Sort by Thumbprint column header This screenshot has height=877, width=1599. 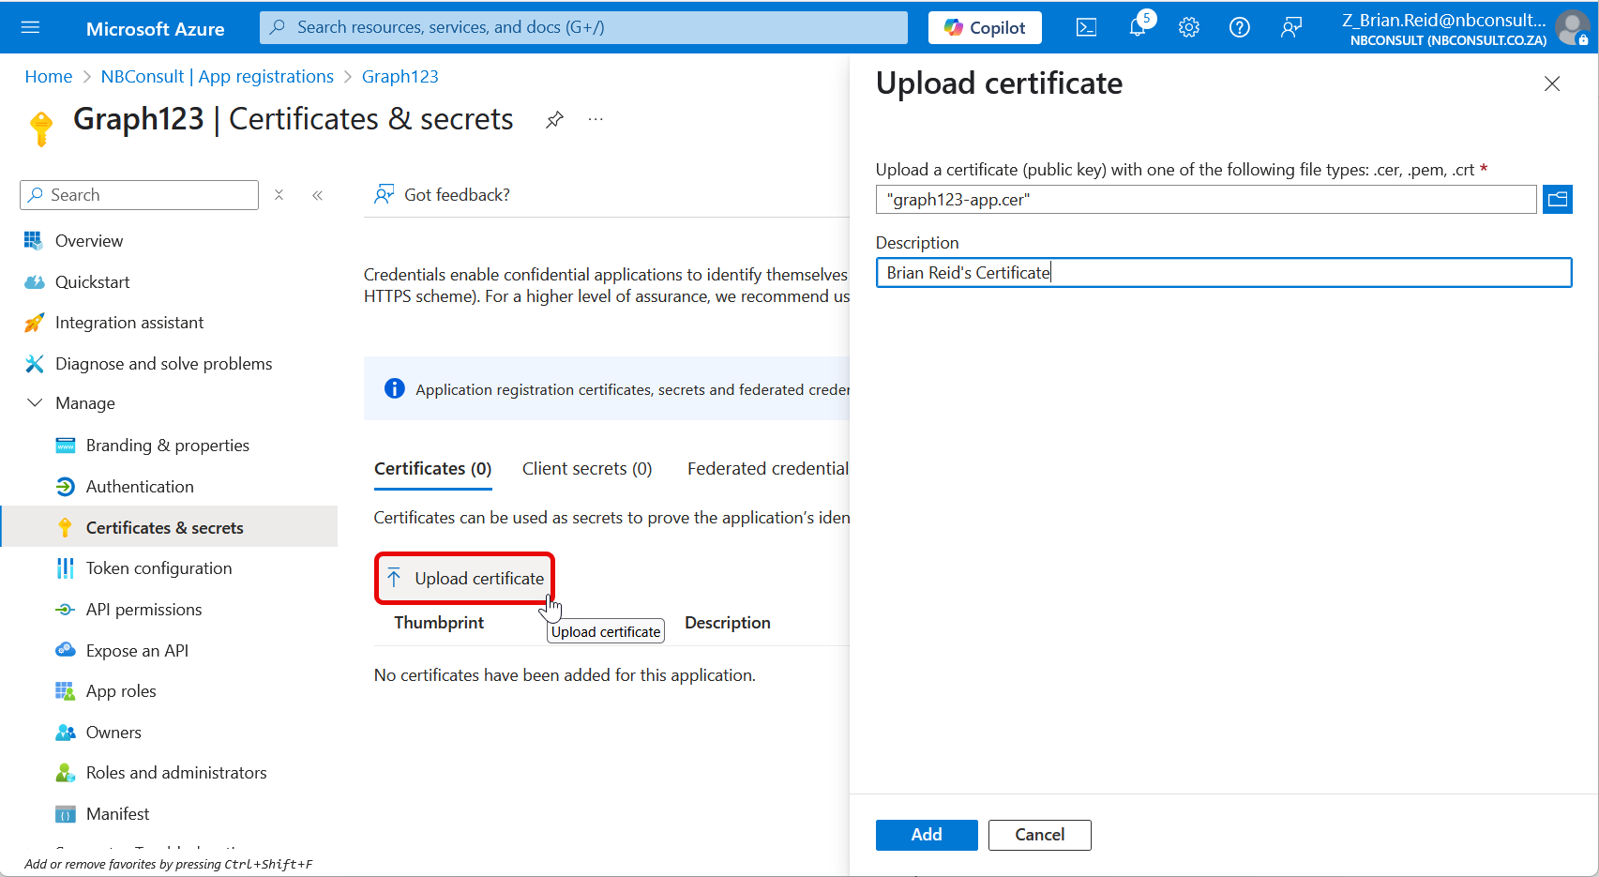click(x=439, y=623)
